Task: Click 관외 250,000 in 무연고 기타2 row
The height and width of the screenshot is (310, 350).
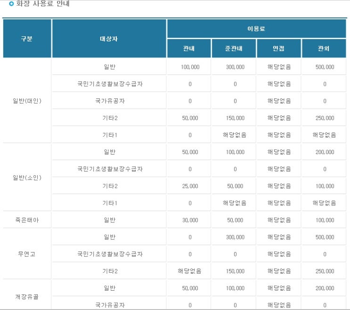Action: tap(325, 271)
